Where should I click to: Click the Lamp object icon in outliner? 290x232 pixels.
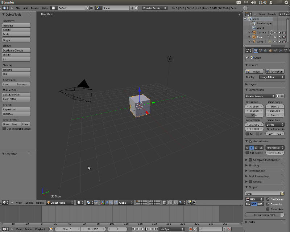tap(254, 41)
